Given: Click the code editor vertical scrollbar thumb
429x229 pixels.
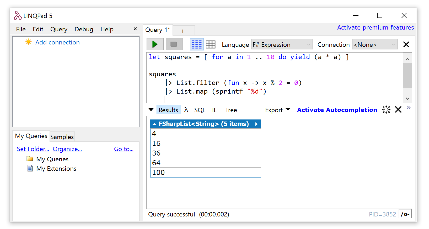Looking at the screenshot, I should [x=407, y=76].
